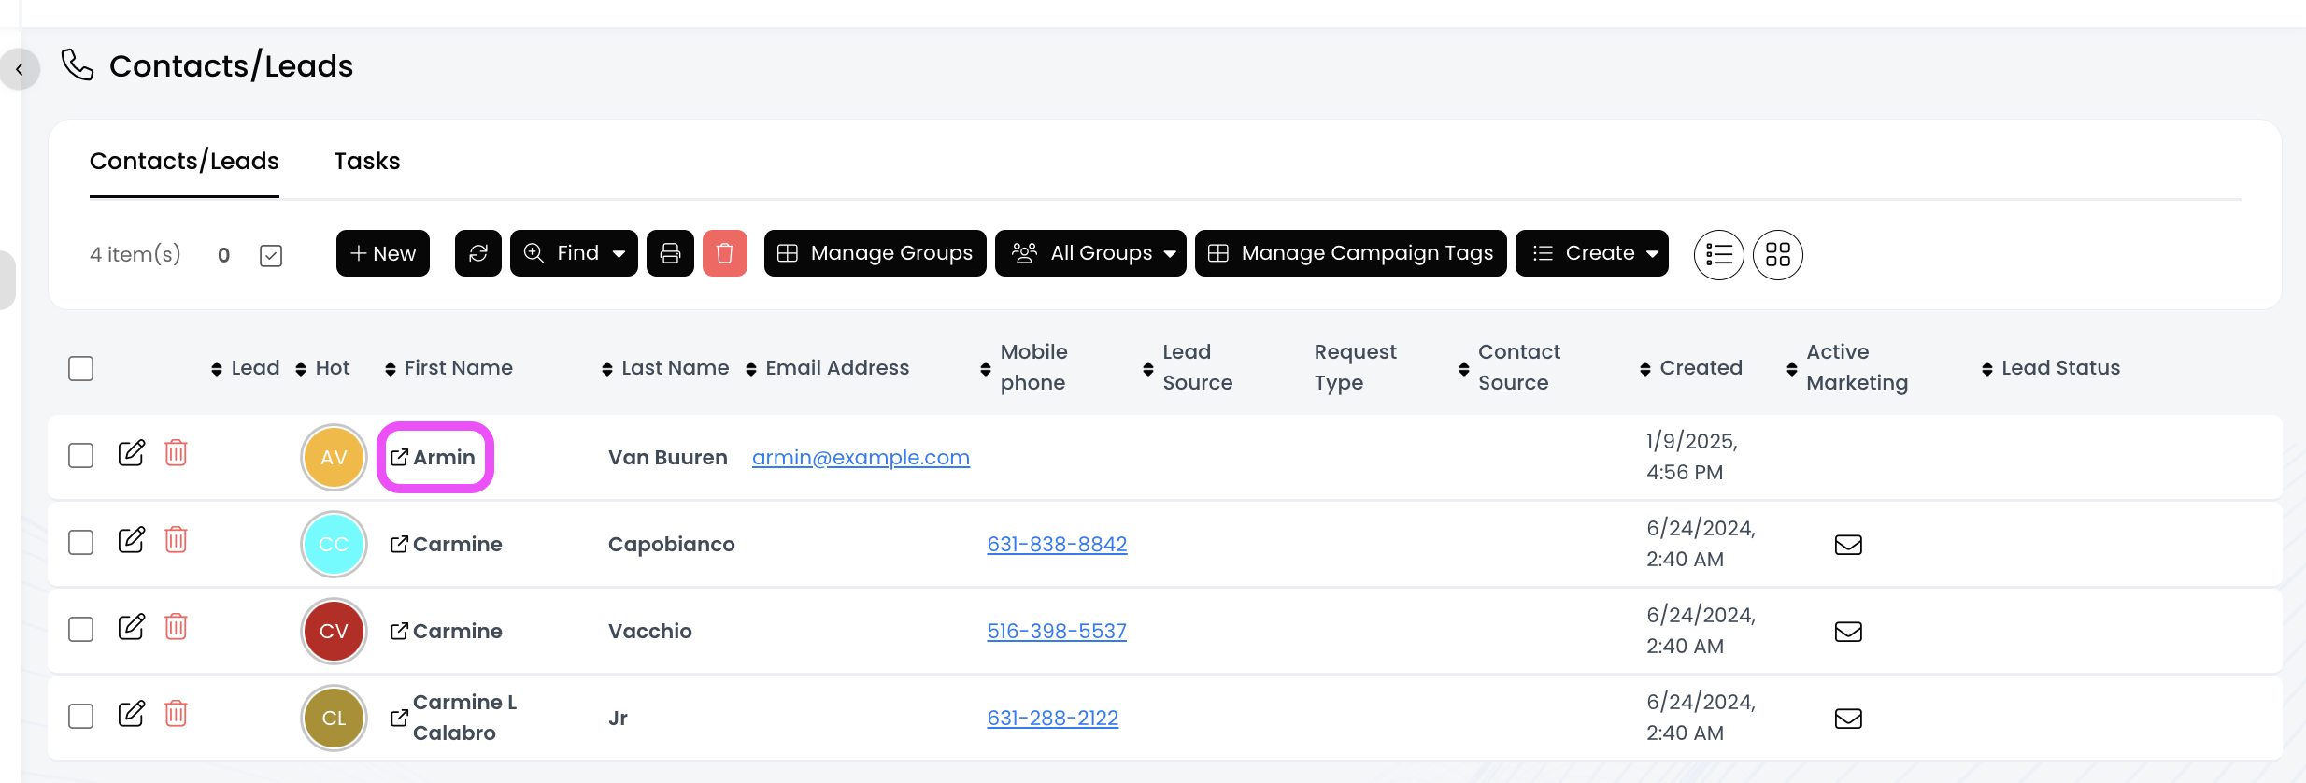The image size is (2306, 783).
Task: Check the Carmine L Calabro row checkbox
Action: (x=81, y=717)
